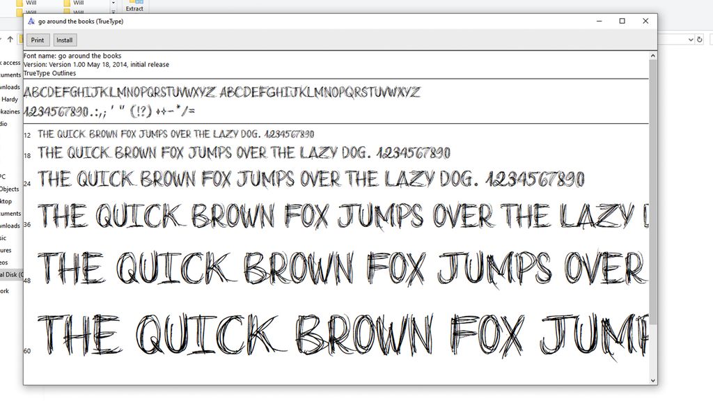
Task: Click the Network icon in the sidebar
Action: point(6,289)
